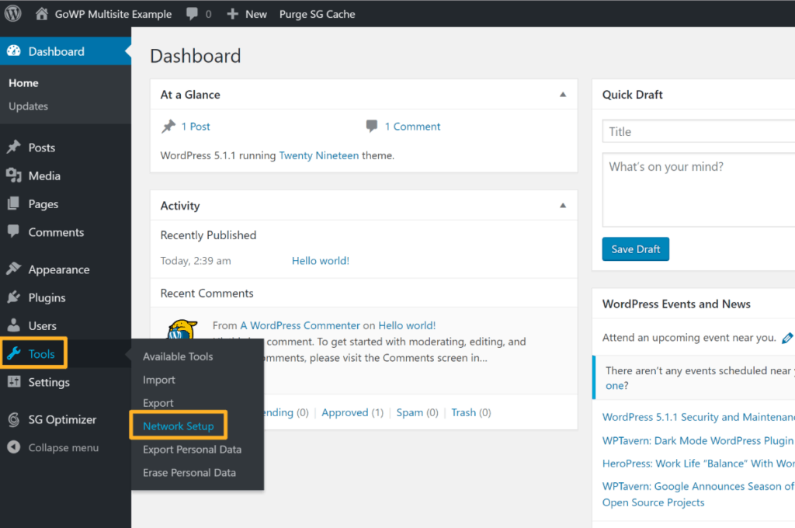Click the Tools wrench icon
The height and width of the screenshot is (528, 795).
14,353
